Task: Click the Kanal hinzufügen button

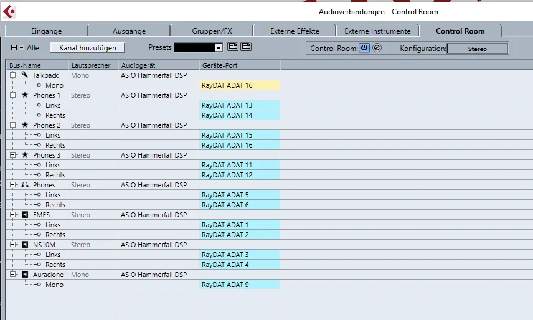Action: (x=88, y=47)
